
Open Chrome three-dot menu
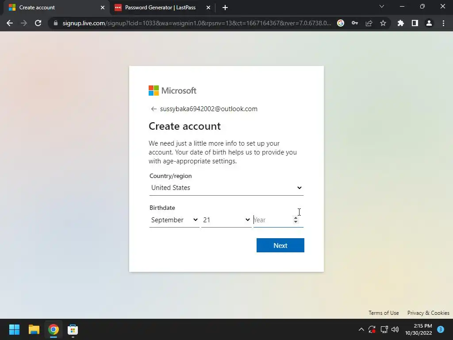coord(443,23)
